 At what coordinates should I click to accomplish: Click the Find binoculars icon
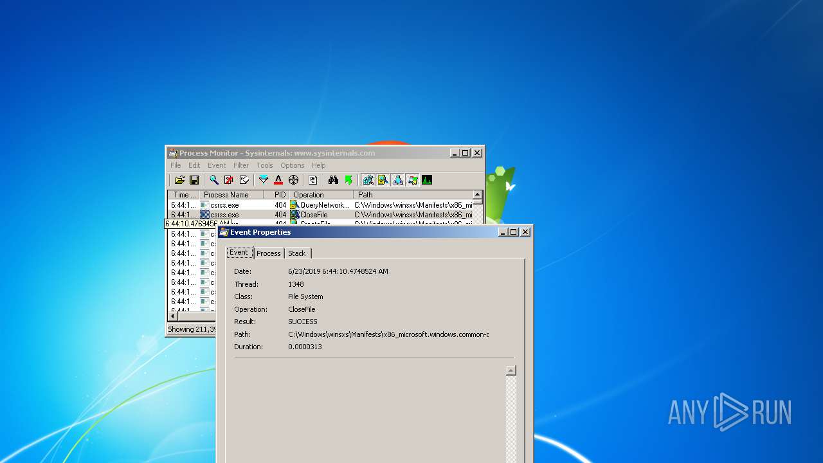coord(333,180)
